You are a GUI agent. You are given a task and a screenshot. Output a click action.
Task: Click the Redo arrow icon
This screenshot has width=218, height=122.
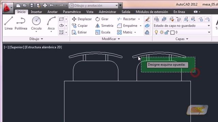pos(61,5)
